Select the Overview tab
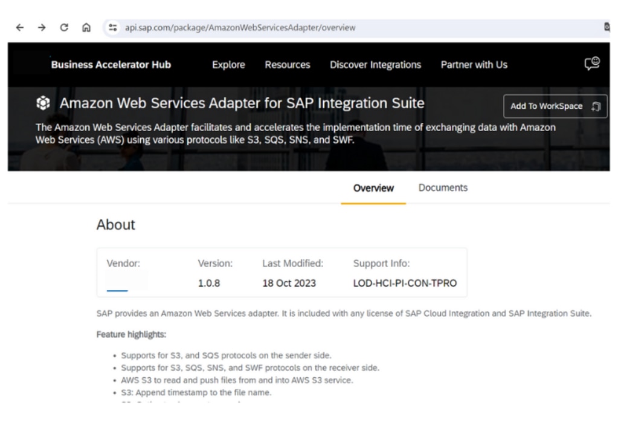Viewport: 618px width, 422px height. pos(373,188)
